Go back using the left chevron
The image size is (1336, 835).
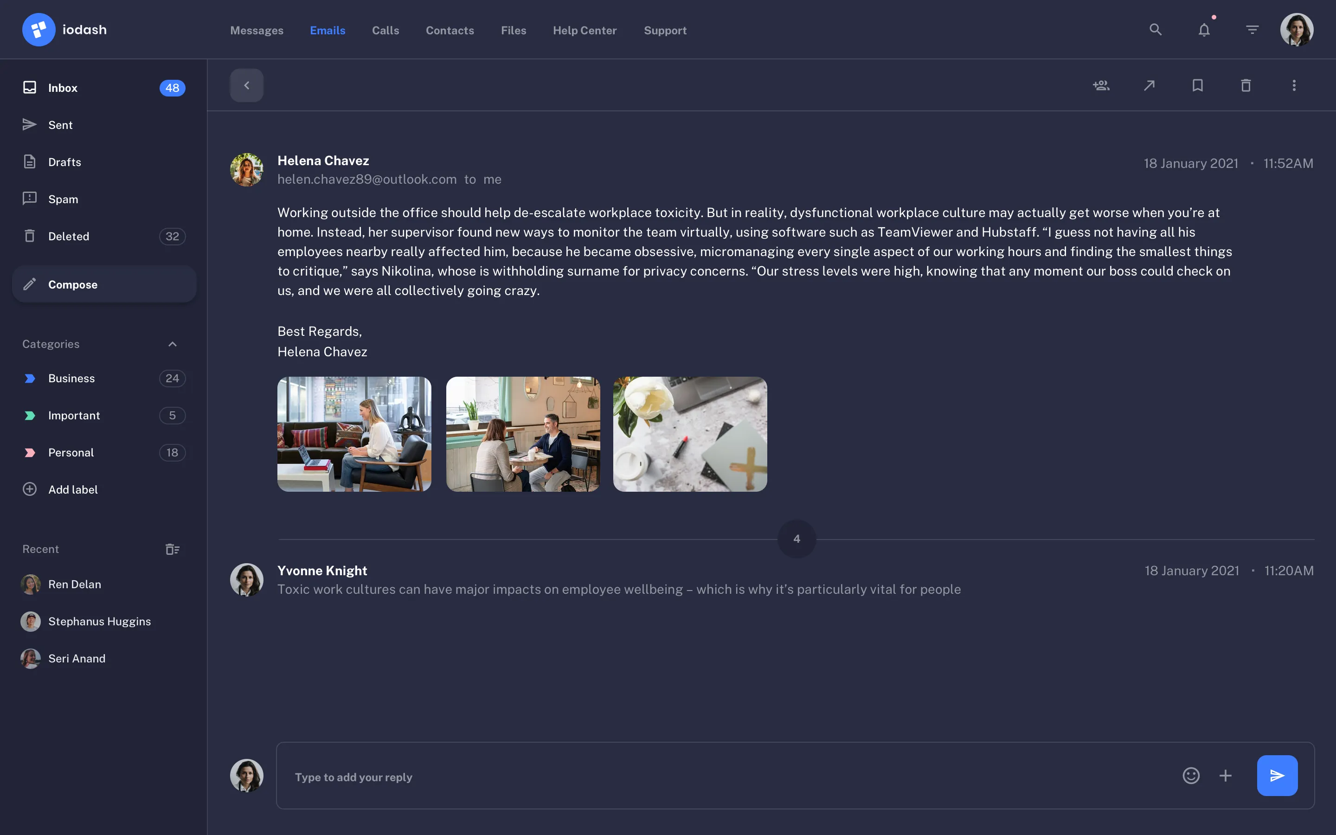246,85
